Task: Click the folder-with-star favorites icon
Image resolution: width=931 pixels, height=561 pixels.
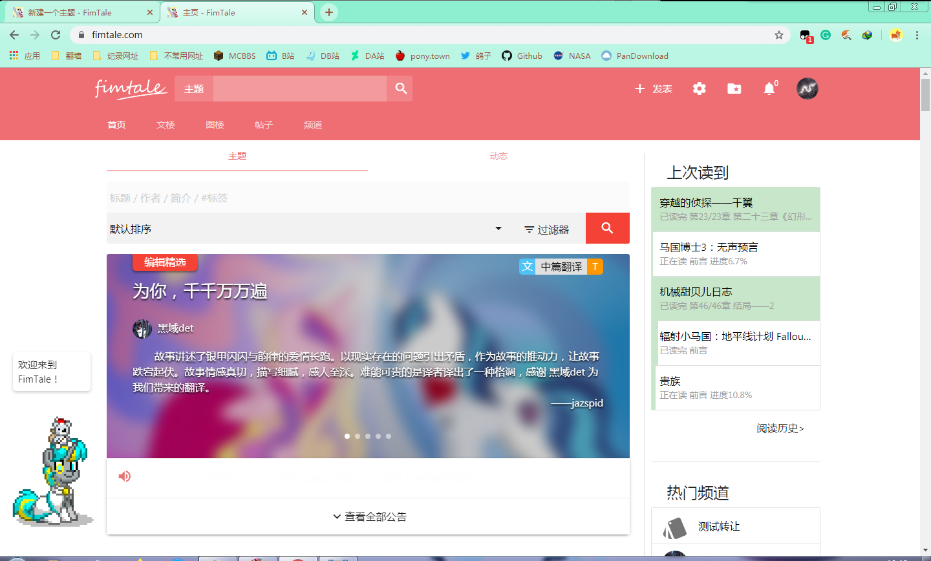Action: 734,89
